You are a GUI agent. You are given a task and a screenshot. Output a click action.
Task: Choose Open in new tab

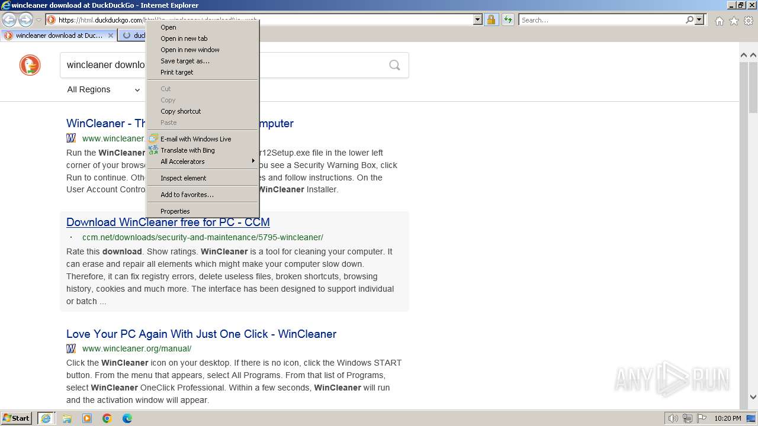203,38
